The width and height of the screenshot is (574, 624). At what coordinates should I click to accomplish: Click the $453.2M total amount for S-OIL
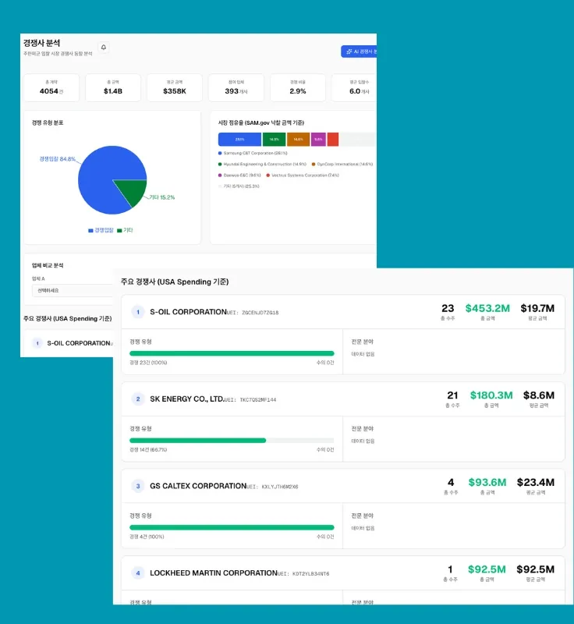point(487,308)
